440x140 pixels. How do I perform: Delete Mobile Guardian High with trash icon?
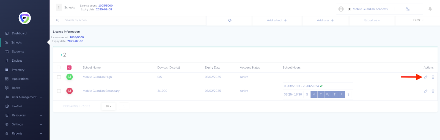[x=433, y=77]
